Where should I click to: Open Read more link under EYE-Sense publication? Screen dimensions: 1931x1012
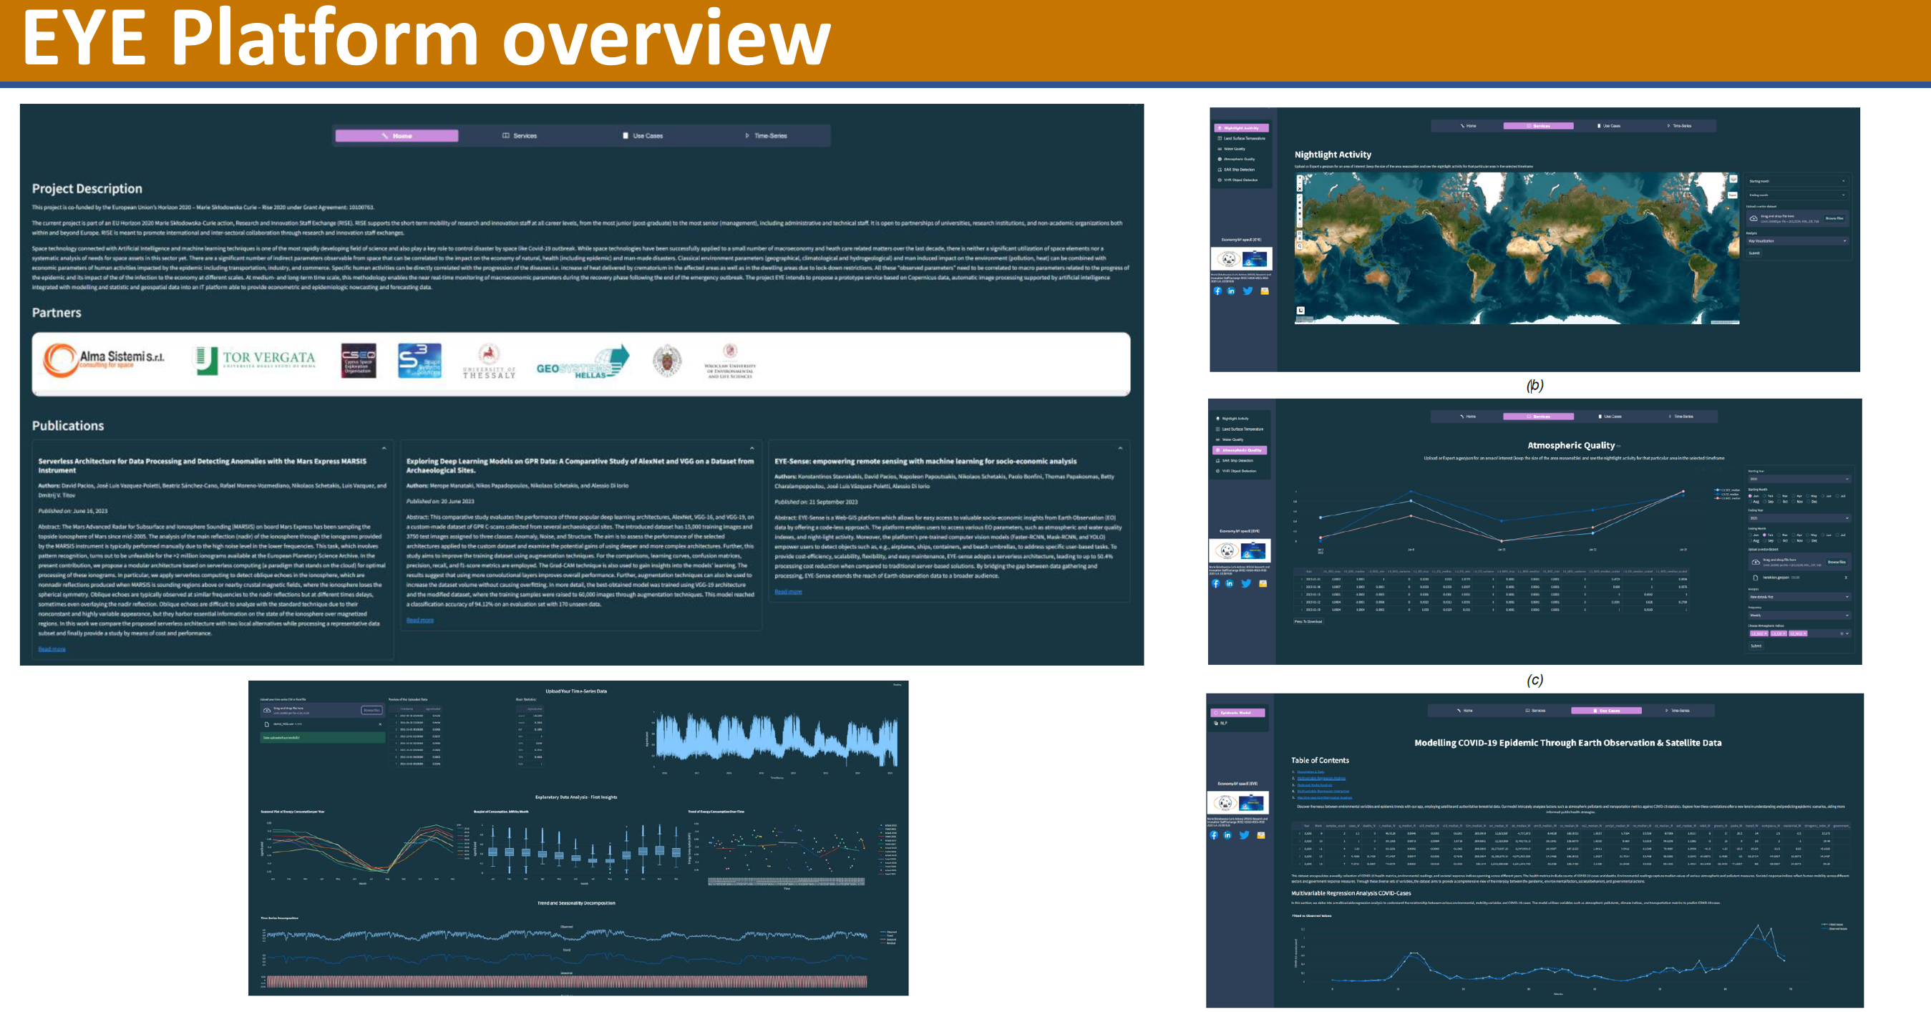click(788, 592)
